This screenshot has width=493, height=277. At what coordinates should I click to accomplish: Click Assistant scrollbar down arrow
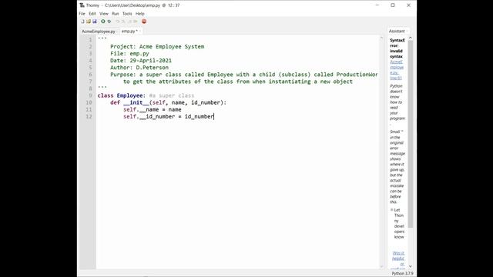(x=411, y=266)
